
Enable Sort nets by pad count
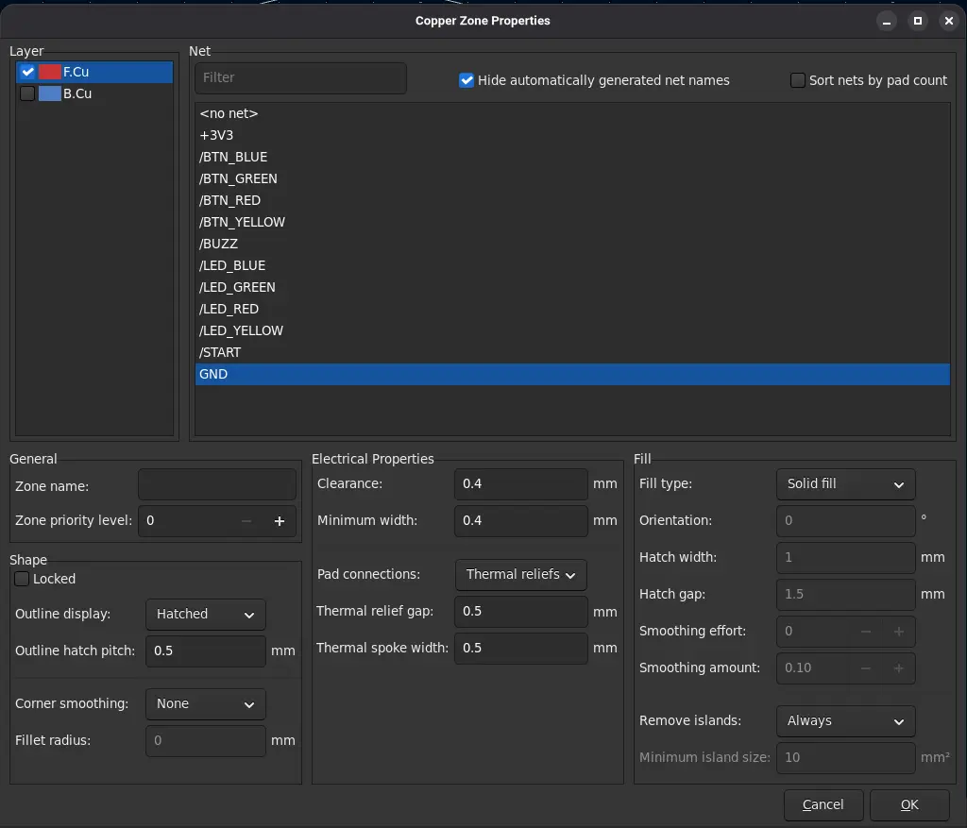[798, 80]
